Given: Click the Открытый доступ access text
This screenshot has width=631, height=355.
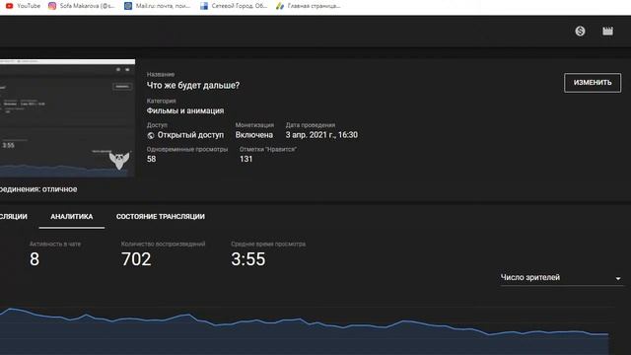Looking at the screenshot, I should [190, 135].
